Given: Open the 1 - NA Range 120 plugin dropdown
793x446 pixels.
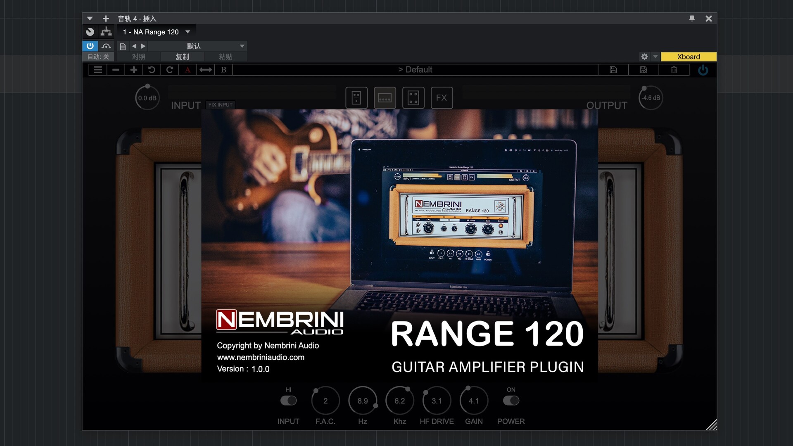Looking at the screenshot, I should click(157, 32).
